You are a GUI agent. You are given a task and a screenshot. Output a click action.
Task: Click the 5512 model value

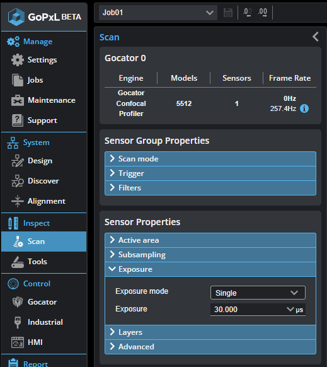point(184,103)
